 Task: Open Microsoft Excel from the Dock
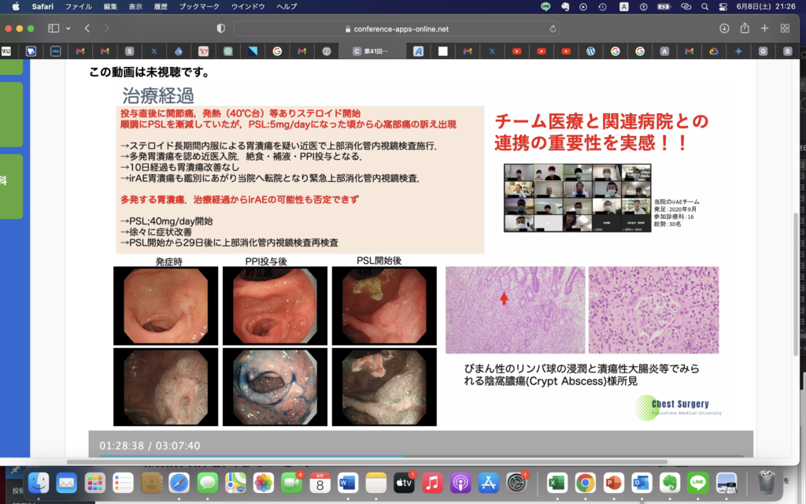(x=557, y=482)
